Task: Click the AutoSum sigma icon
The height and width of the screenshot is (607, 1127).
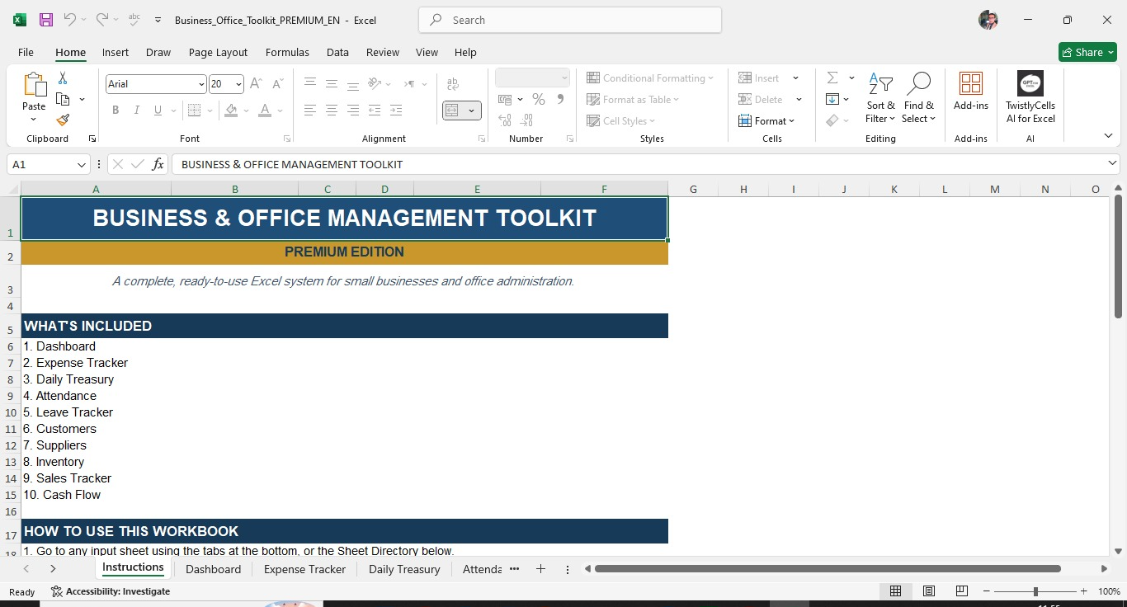Action: (832, 78)
